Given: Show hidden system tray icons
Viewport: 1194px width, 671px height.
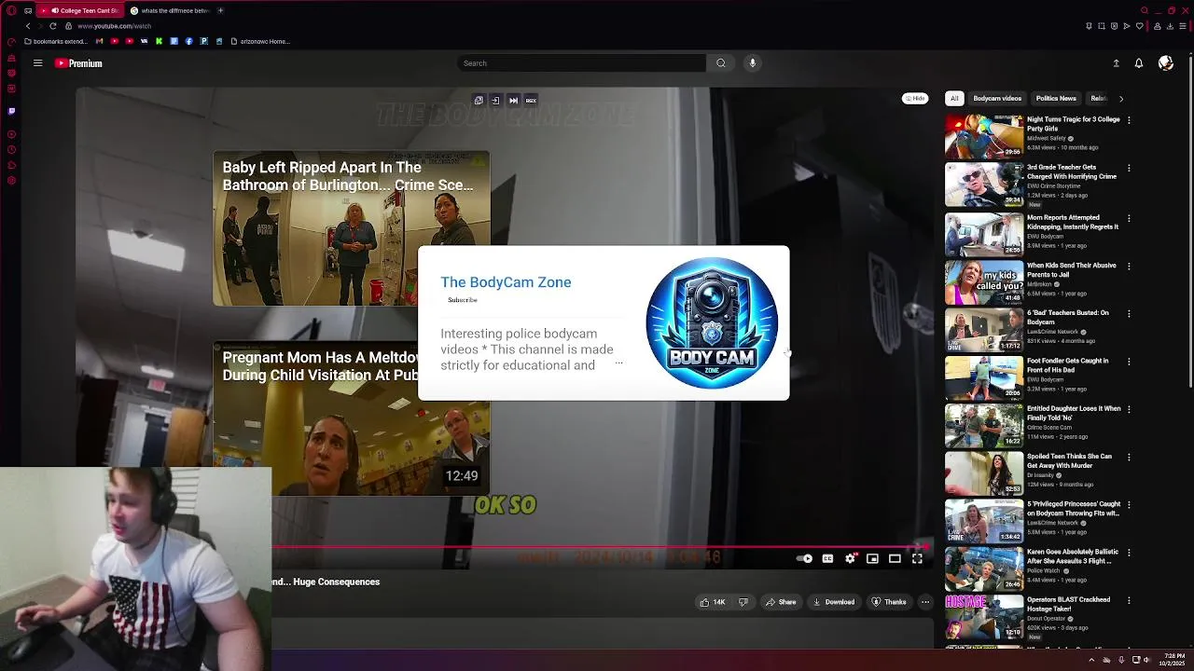Looking at the screenshot, I should (x=1091, y=660).
